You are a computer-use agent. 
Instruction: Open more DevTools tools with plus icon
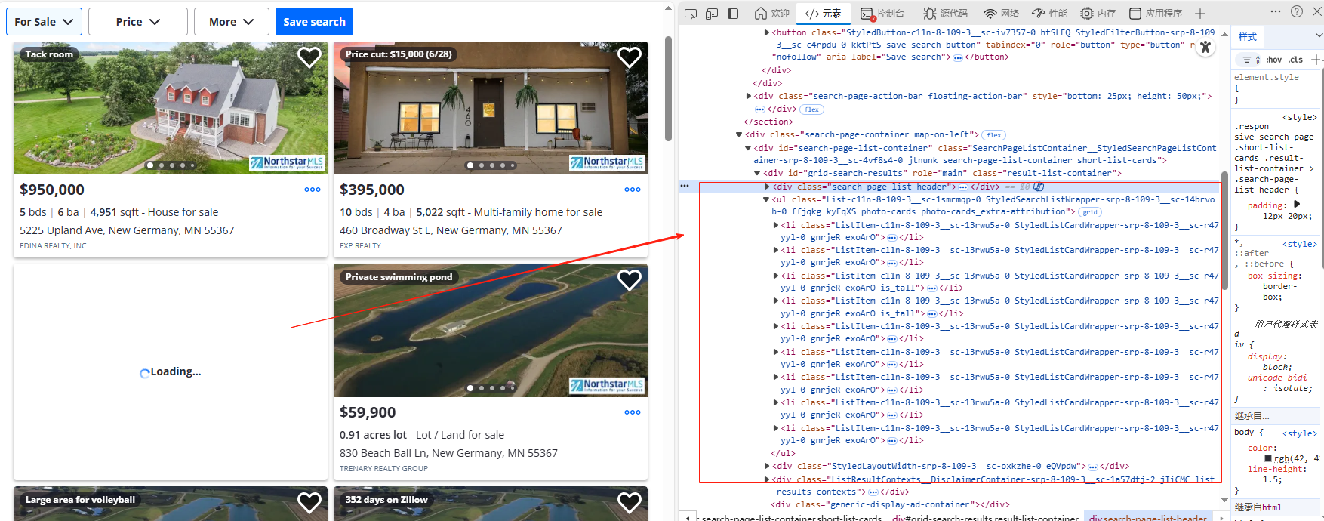(1200, 14)
